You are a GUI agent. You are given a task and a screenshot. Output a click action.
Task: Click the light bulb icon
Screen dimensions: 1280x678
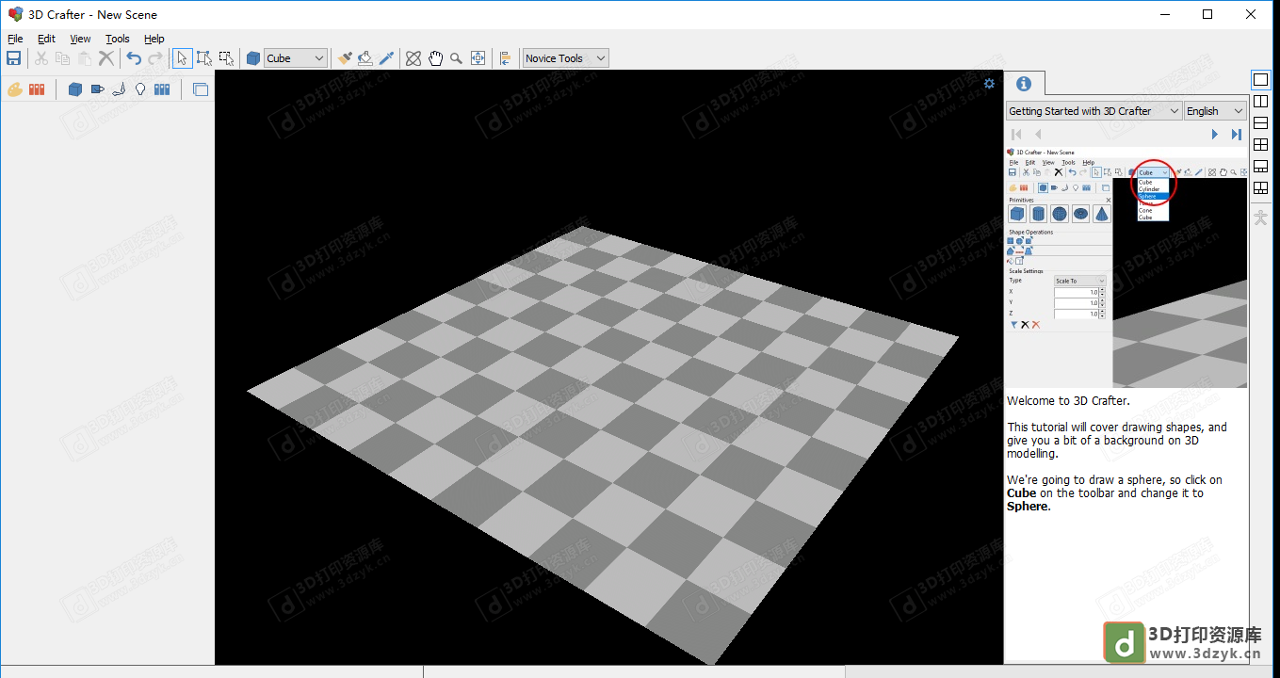click(140, 89)
